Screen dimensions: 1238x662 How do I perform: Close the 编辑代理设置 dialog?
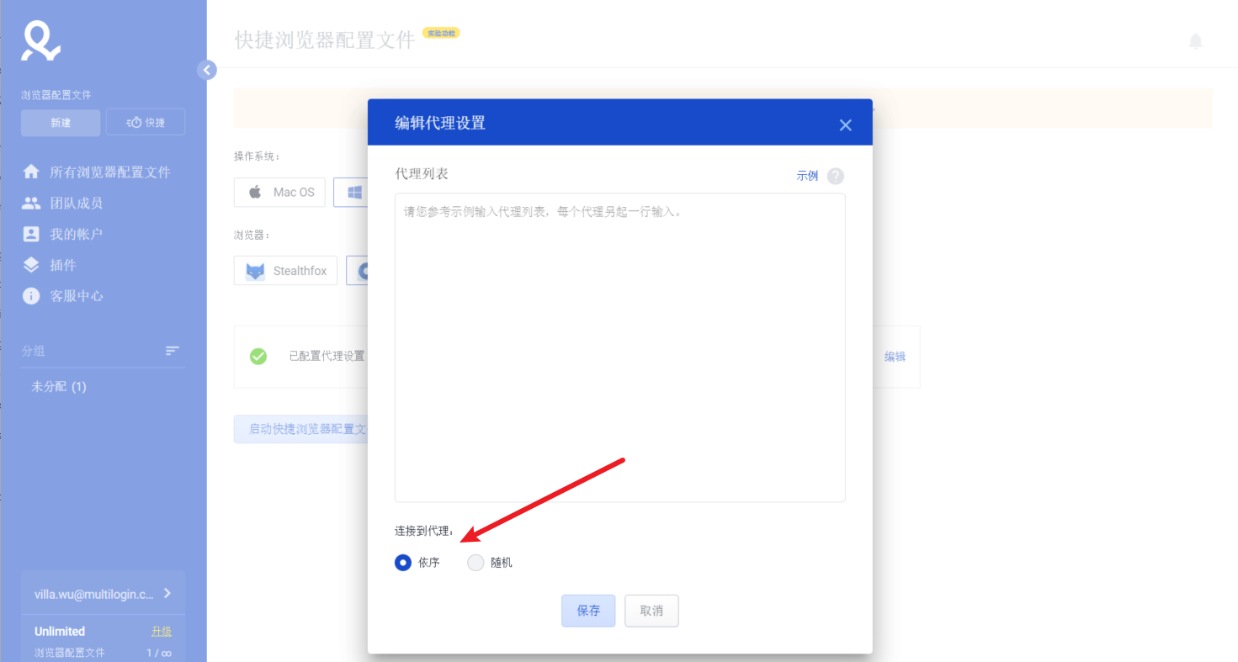click(x=846, y=125)
